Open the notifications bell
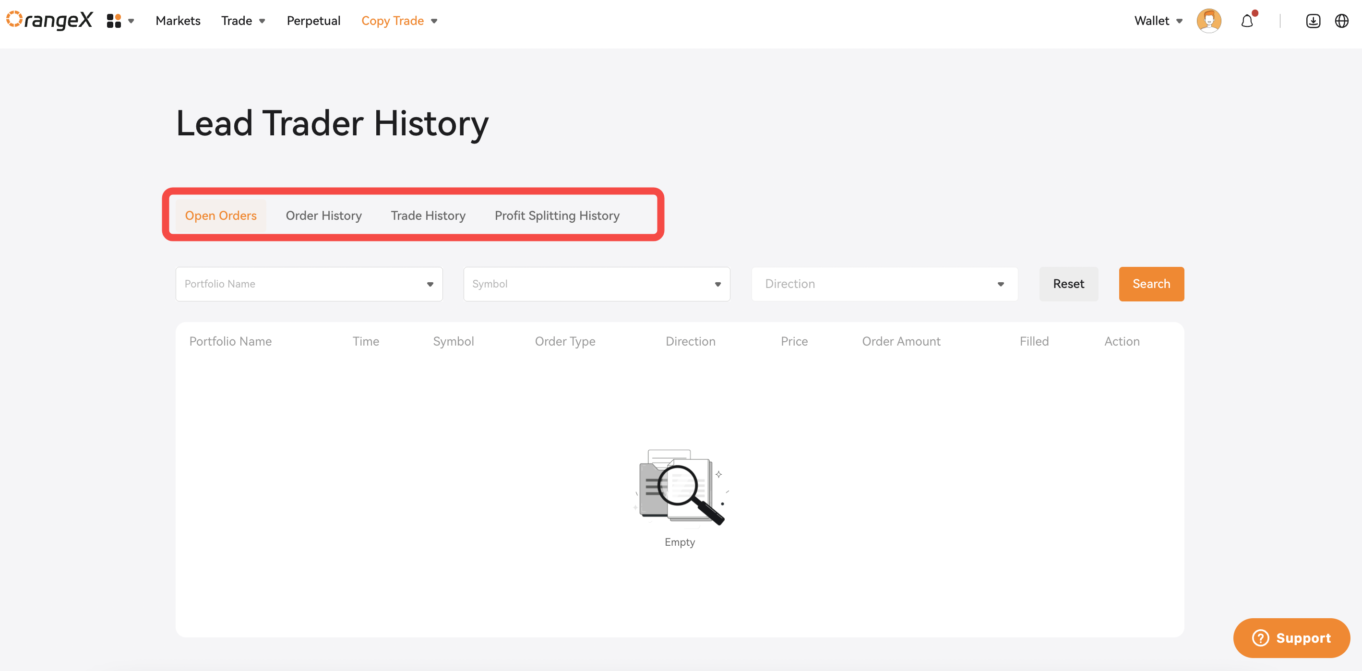1362x671 pixels. click(1247, 21)
